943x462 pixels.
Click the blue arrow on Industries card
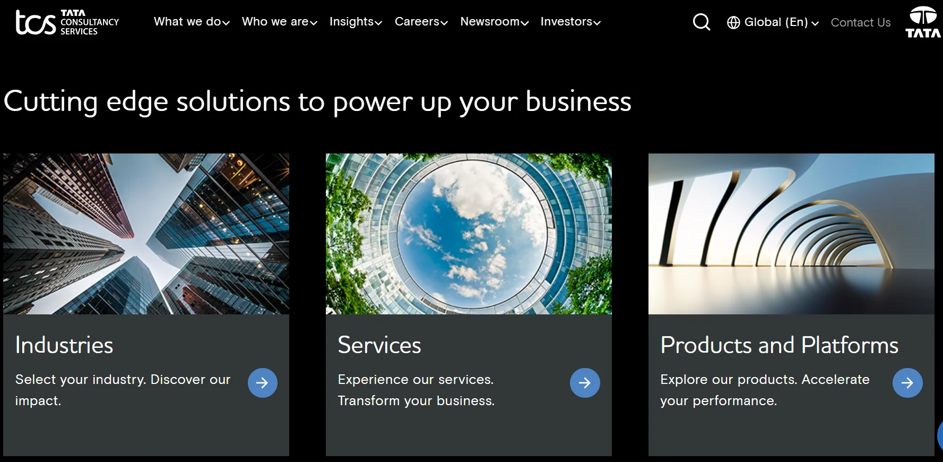263,382
